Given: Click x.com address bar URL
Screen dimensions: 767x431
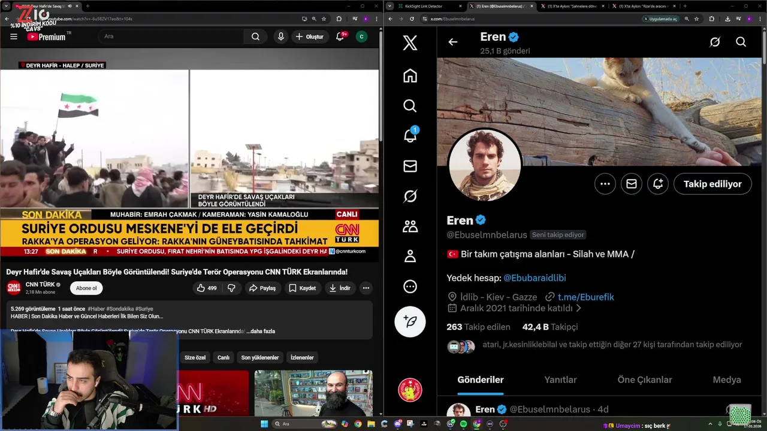Looking at the screenshot, I should click(452, 19).
